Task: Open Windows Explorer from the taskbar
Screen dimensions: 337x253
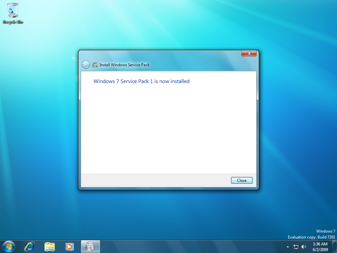Action: pyautogui.click(x=50, y=246)
